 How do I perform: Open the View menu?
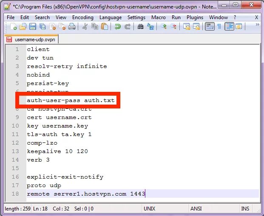coord(61,17)
